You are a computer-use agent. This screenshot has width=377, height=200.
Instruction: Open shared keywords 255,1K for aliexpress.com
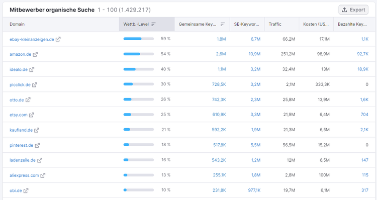[x=219, y=175]
